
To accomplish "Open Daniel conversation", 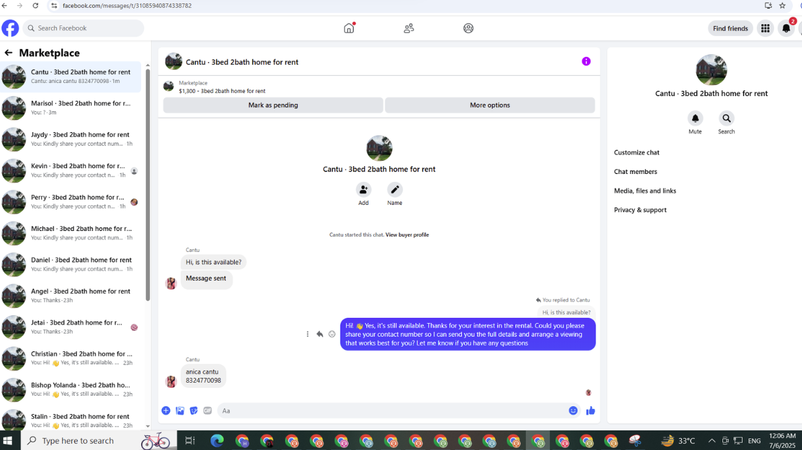I will click(x=71, y=265).
